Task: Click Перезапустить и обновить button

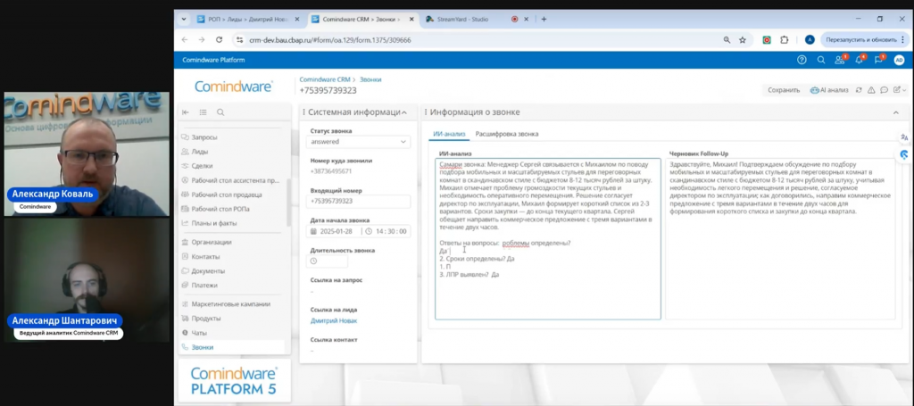Action: tap(860, 39)
